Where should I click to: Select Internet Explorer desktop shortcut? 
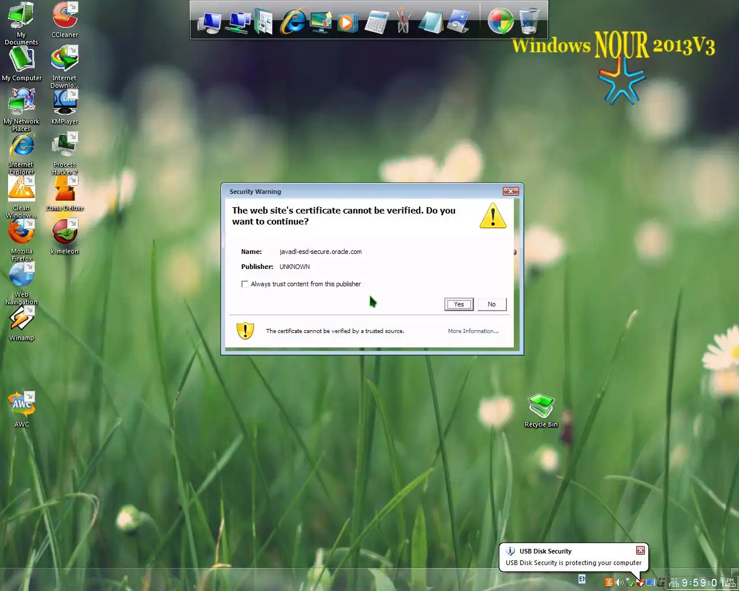(x=21, y=154)
